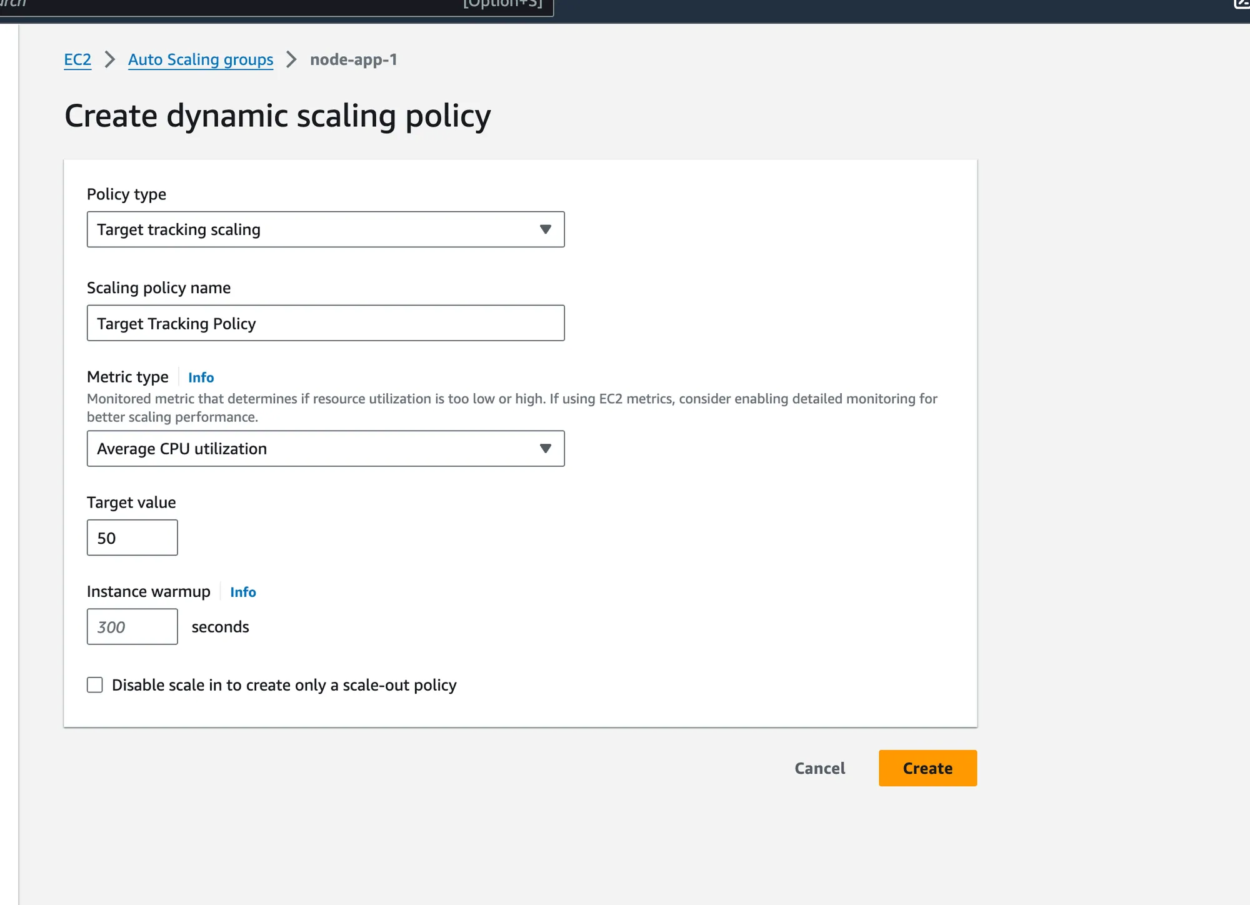The height and width of the screenshot is (905, 1250).
Task: Click the Scaling policy name field
Action: click(x=325, y=323)
